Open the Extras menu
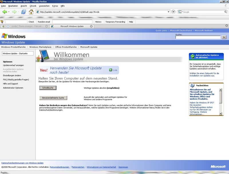This screenshot has height=174, width=229. click(55, 6)
